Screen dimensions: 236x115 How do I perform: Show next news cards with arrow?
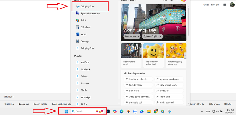(x=185, y=56)
